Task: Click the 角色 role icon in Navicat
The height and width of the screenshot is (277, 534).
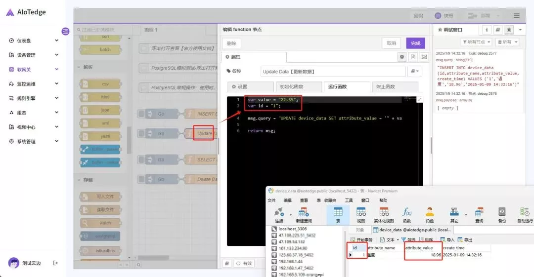Action: [429, 215]
